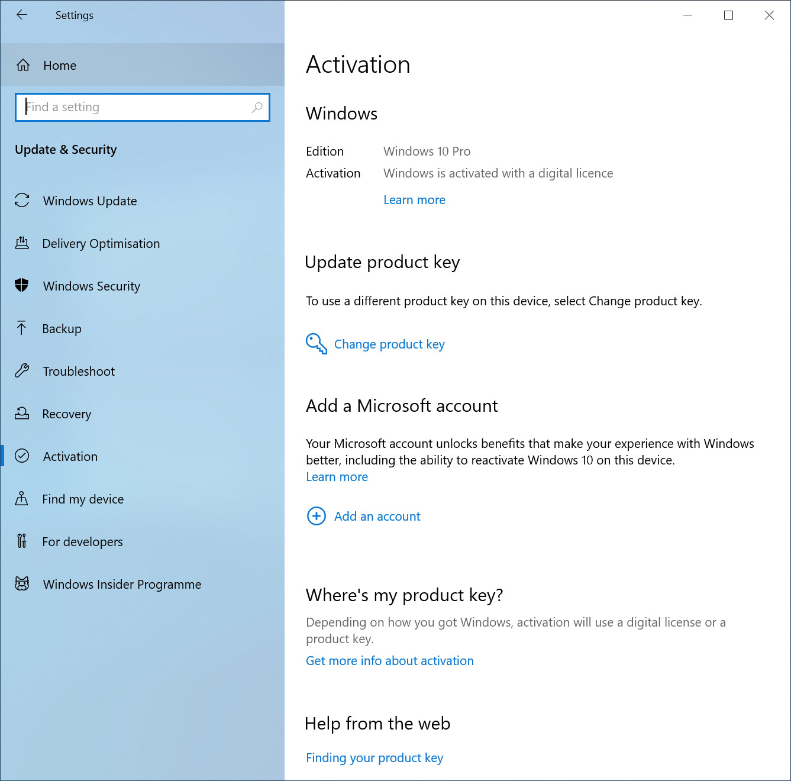Click Change product key link
This screenshot has height=781, width=791.
coord(389,344)
